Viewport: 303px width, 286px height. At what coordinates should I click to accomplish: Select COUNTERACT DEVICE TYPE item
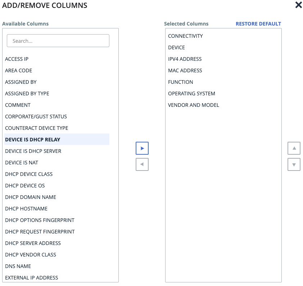coord(37,128)
